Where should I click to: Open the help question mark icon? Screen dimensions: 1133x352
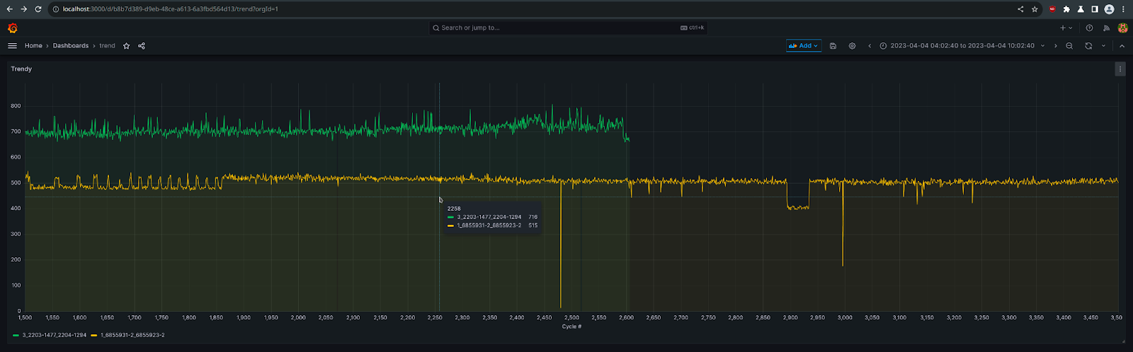pos(1089,28)
